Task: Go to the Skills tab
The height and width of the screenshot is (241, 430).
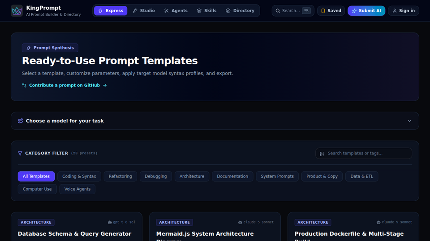Action: tap(206, 11)
